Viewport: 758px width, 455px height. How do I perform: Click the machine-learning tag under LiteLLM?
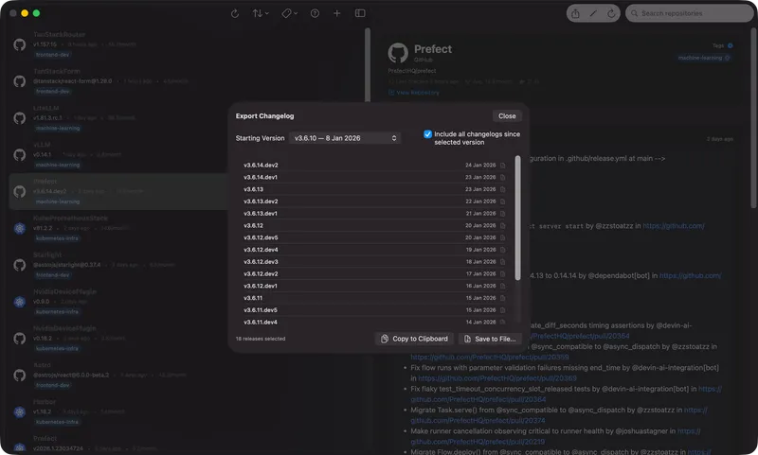(58, 129)
